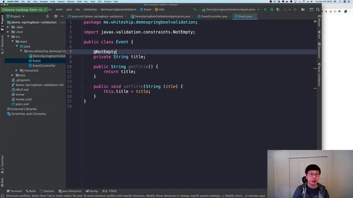Toggle tool window quick-access icon in status bar
This screenshot has height=198, width=353.
[x=2, y=196]
